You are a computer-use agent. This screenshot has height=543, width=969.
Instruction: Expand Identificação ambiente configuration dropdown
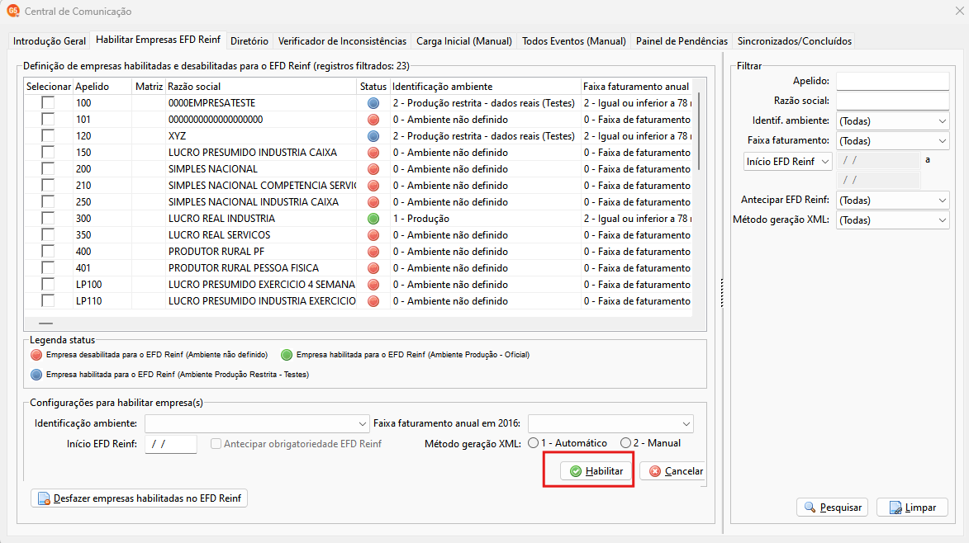click(257, 424)
